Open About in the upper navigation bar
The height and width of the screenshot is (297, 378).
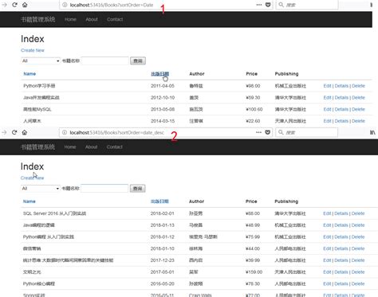pyautogui.click(x=92, y=19)
